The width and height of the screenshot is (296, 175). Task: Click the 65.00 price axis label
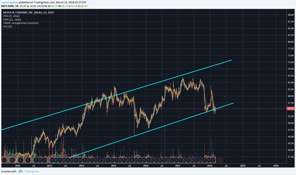point(291,82)
